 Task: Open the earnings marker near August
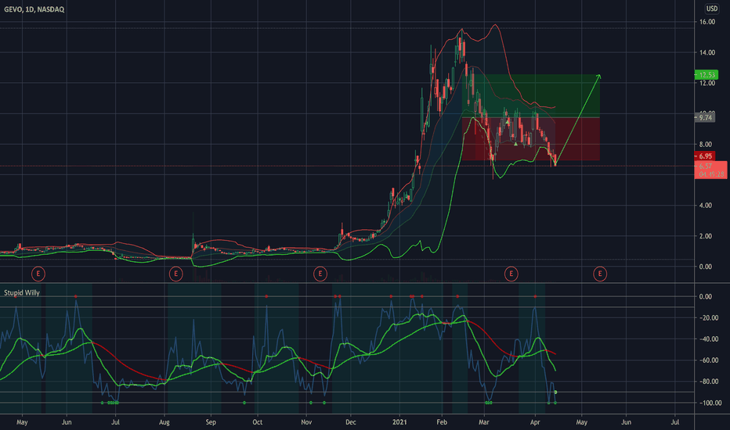(175, 274)
